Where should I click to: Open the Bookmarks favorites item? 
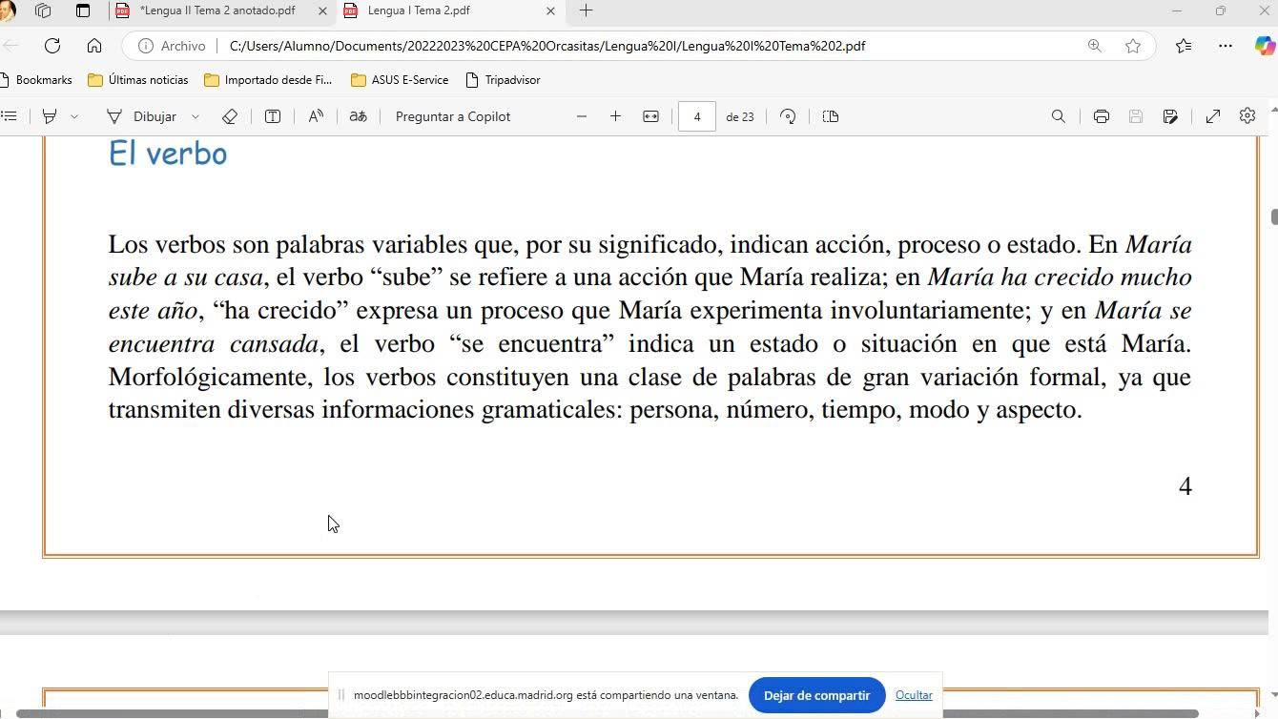(x=36, y=80)
